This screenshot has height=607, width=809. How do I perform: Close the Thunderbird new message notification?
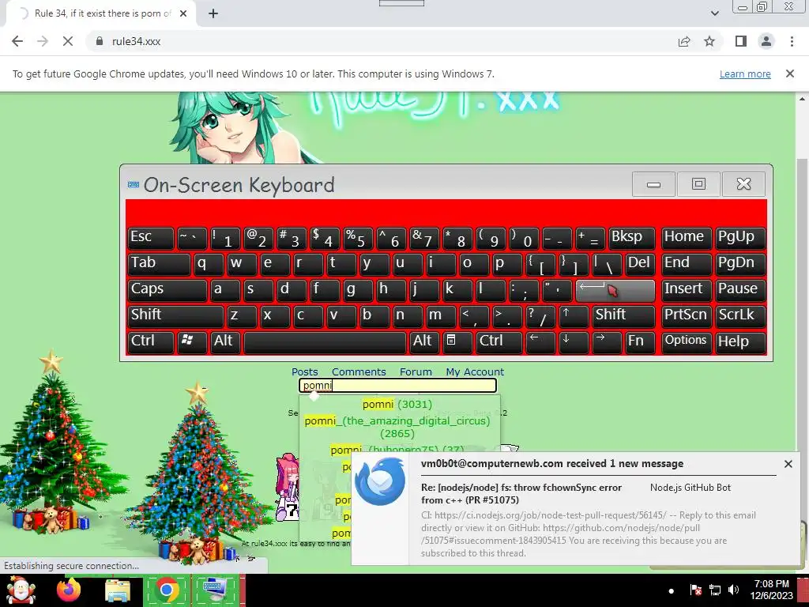coord(788,464)
